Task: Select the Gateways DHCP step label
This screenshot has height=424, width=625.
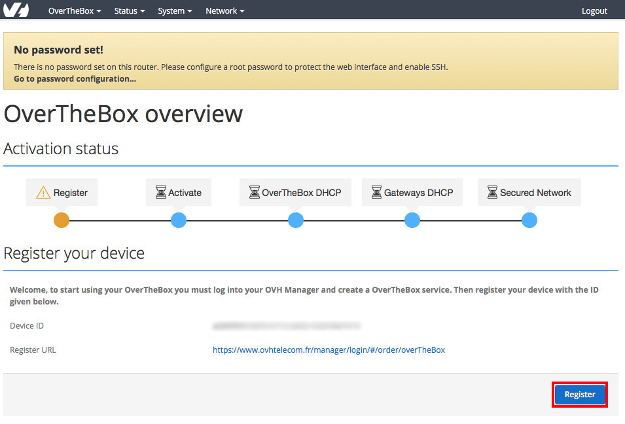Action: (419, 191)
